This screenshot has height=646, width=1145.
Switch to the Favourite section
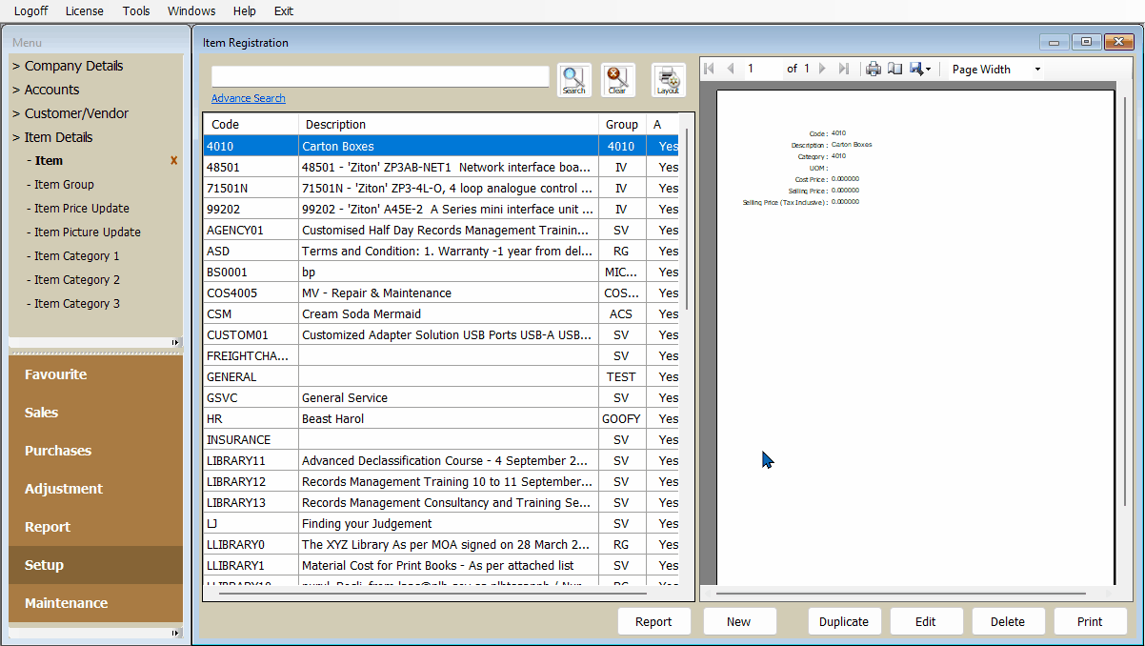pos(95,374)
